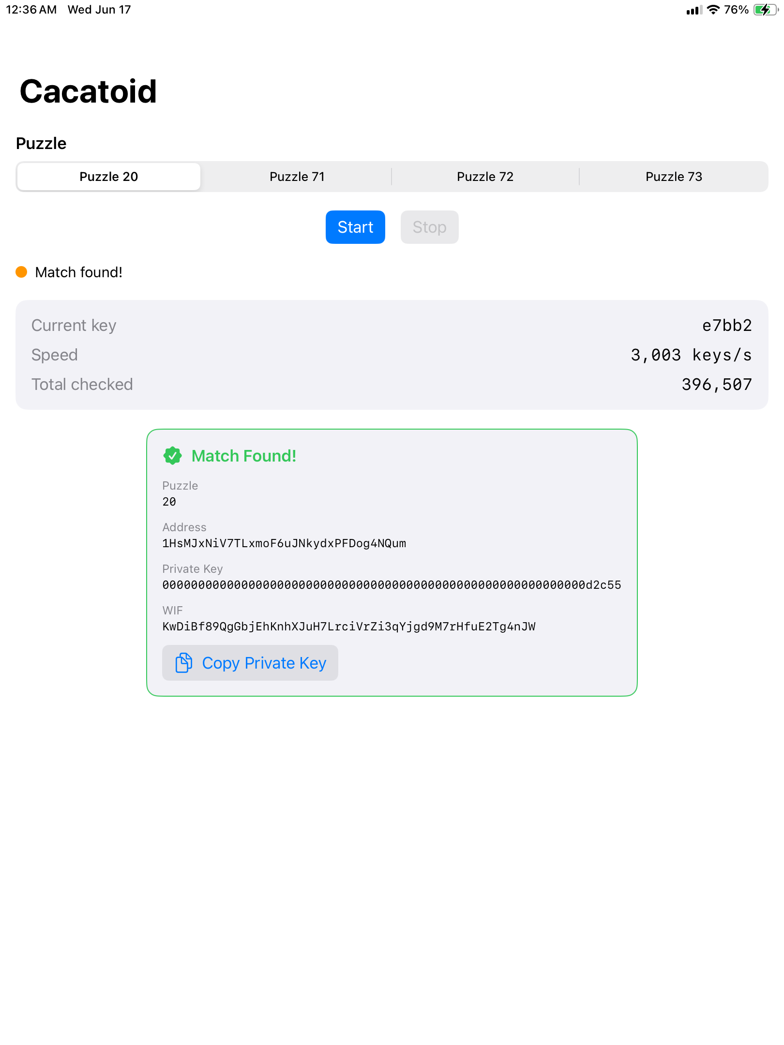Viewport: 784px width, 1045px height.
Task: Click the Match Found! heading
Action: point(244,456)
